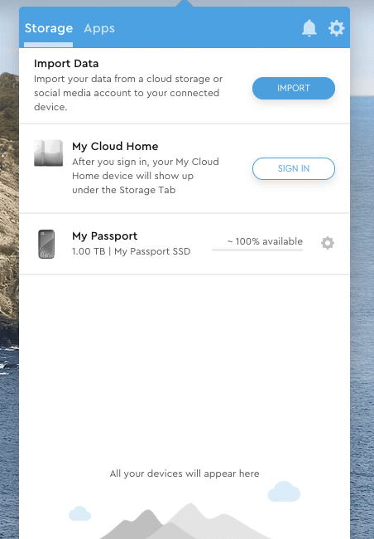
Task: Click the Import Data heading
Action: point(66,64)
